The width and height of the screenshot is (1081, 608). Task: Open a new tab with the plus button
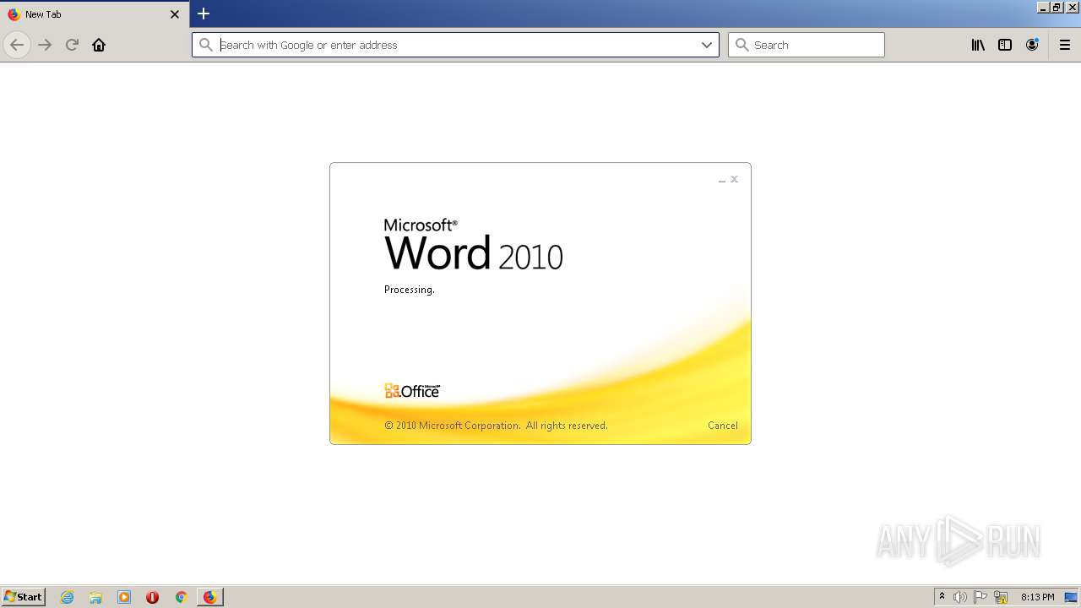[204, 14]
